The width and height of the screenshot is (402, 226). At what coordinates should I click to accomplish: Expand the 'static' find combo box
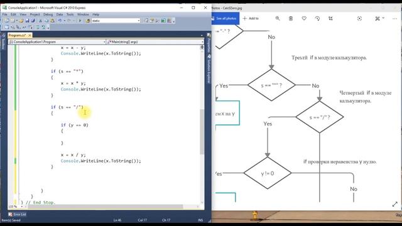click(138, 21)
